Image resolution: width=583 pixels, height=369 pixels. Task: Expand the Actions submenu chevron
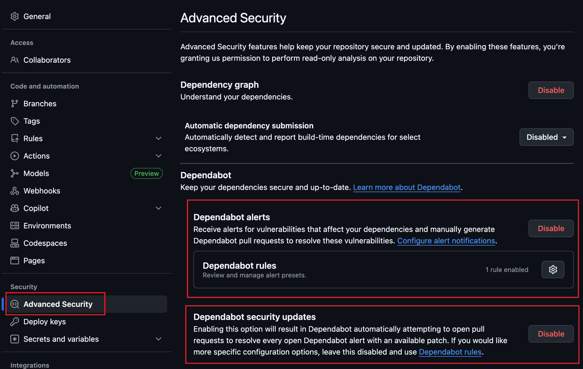[159, 156]
